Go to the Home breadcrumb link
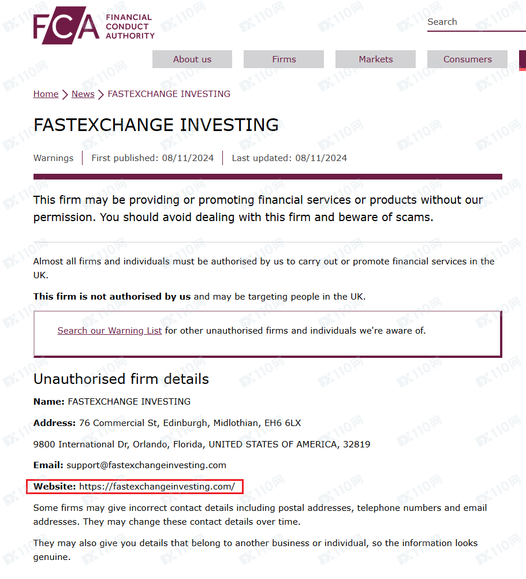 [46, 94]
